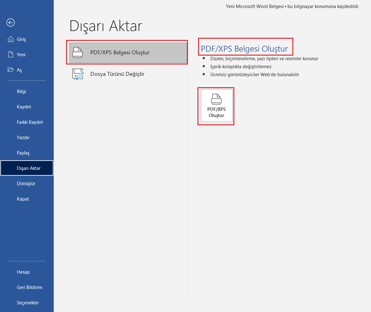
Task: Click the Yeni blank page icon
Action: (x=11, y=54)
